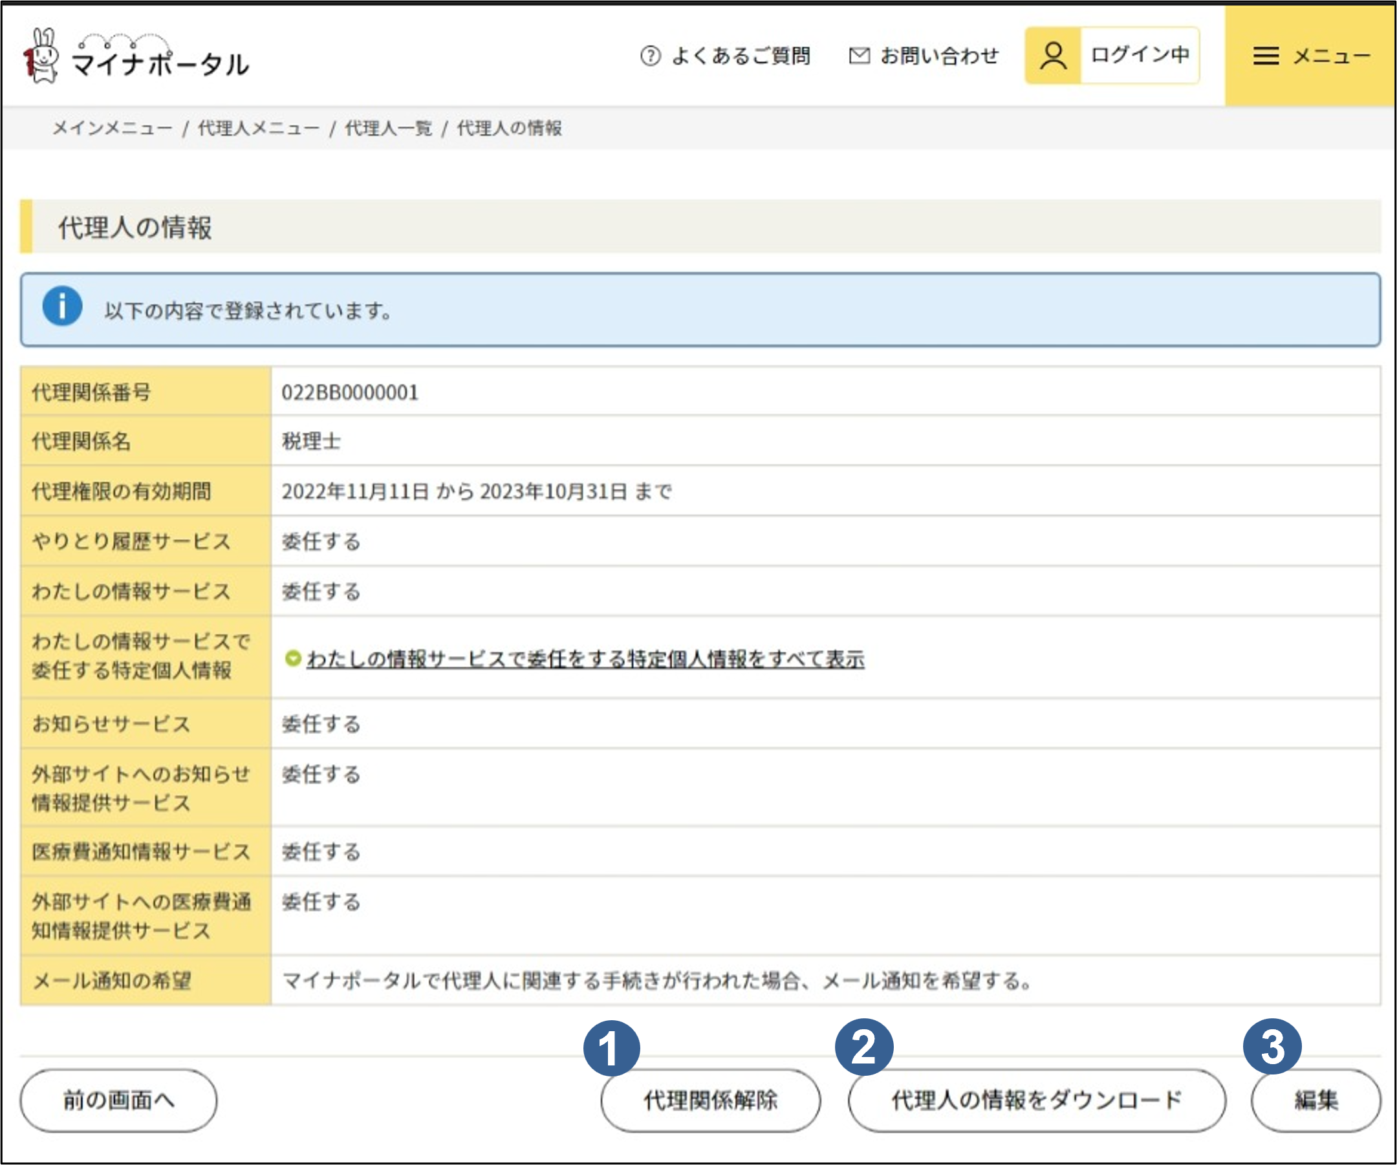1397x1165 pixels.
Task: Select 税理士 relationship name value
Action: click(311, 442)
